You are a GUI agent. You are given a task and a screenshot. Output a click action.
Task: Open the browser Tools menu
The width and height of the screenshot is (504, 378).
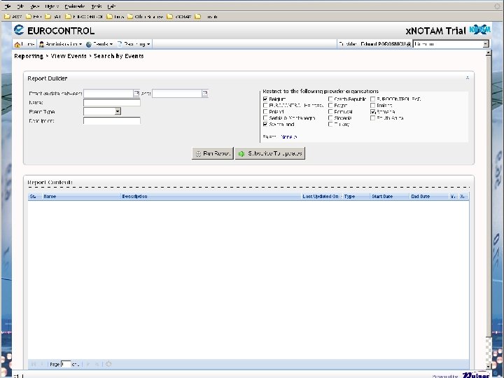[97, 6]
